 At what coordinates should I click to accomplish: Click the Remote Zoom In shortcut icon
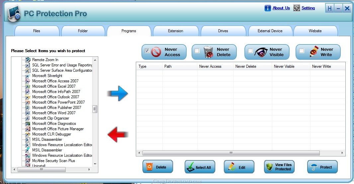pos(28,60)
